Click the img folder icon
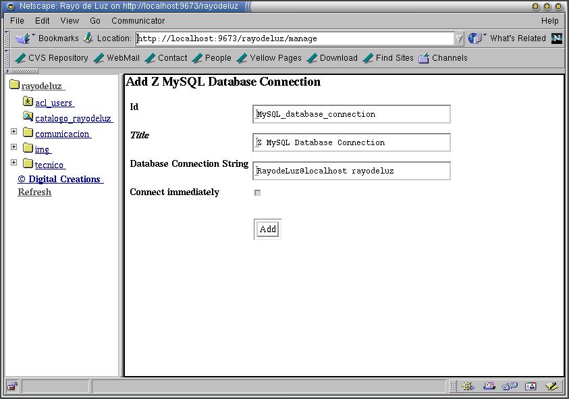The height and width of the screenshot is (399, 569). tap(28, 147)
